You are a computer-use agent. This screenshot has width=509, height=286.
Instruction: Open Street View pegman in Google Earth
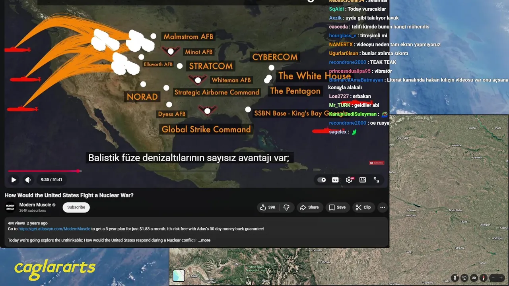point(455,278)
